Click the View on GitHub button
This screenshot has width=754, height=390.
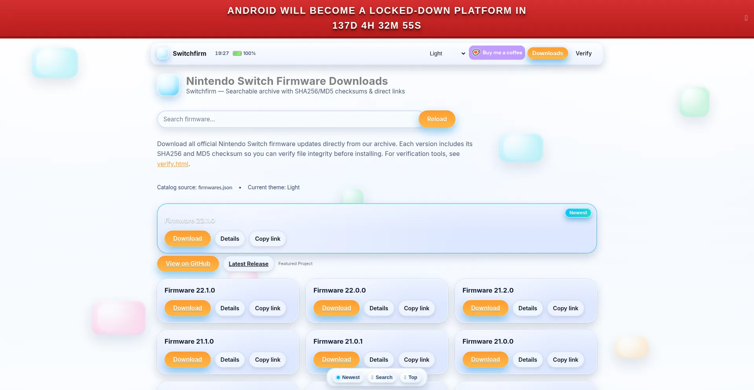click(188, 264)
